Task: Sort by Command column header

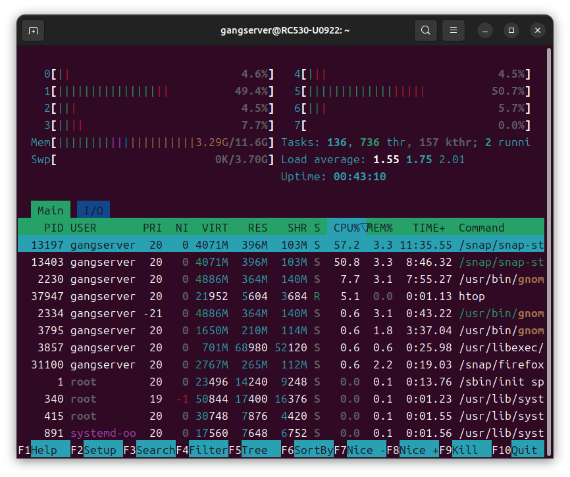Action: [x=481, y=228]
